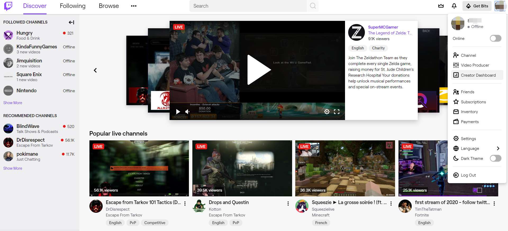Open Kotton stream thumbnail with 39.5K viewers
This screenshot has height=231, width=508.
242,168
